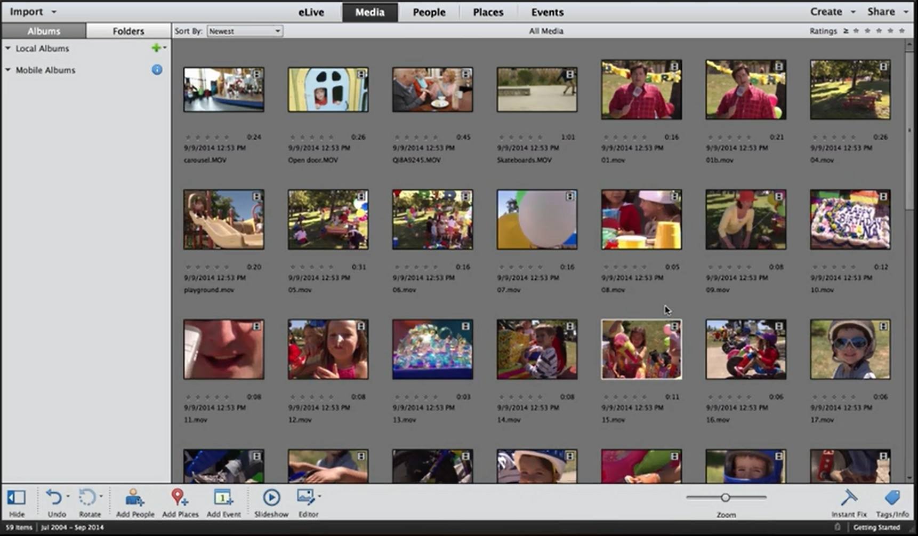This screenshot has width=918, height=536.
Task: Click the QI8A9245.MOV filename
Action: tap(416, 160)
